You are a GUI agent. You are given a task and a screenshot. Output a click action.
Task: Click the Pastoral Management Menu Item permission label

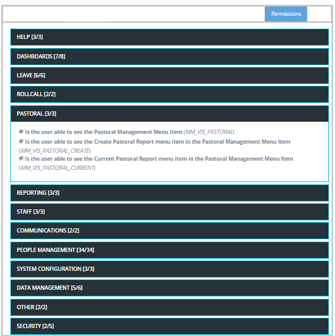click(x=130, y=132)
